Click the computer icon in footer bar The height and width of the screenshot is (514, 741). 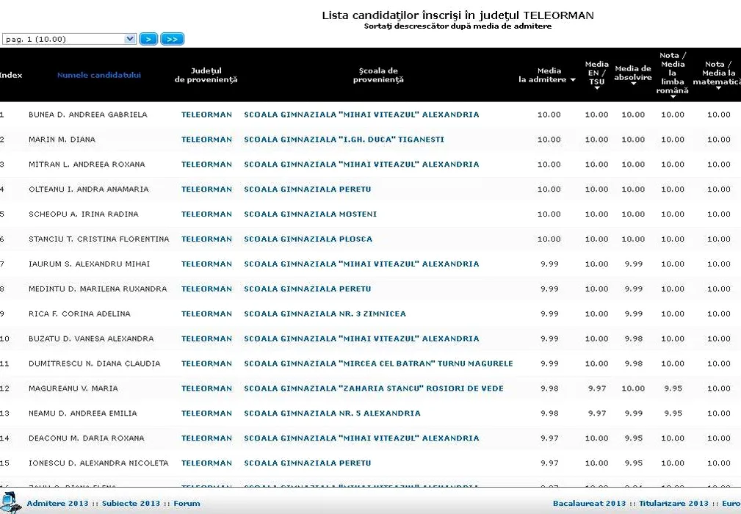pos(11,502)
